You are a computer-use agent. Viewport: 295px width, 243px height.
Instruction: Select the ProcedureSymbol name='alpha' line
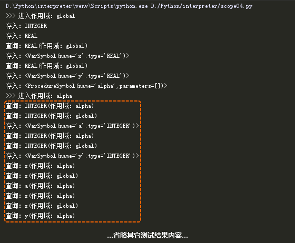pos(86,86)
